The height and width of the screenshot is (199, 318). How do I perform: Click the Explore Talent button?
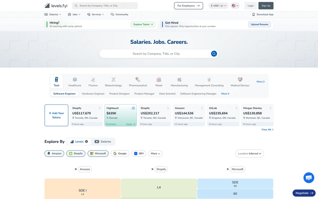point(143,24)
